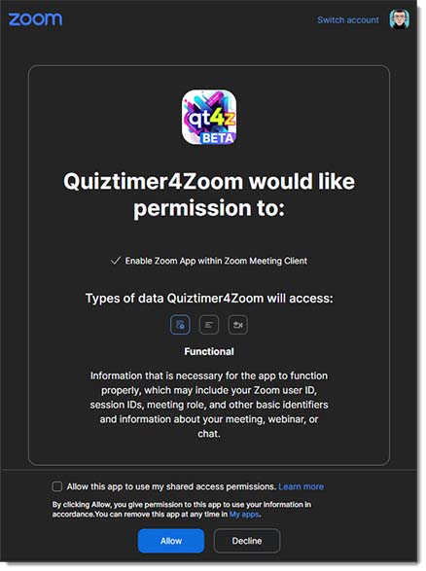Open the Learn more link
Viewport: 426px width, 571px height.
pyautogui.click(x=302, y=486)
